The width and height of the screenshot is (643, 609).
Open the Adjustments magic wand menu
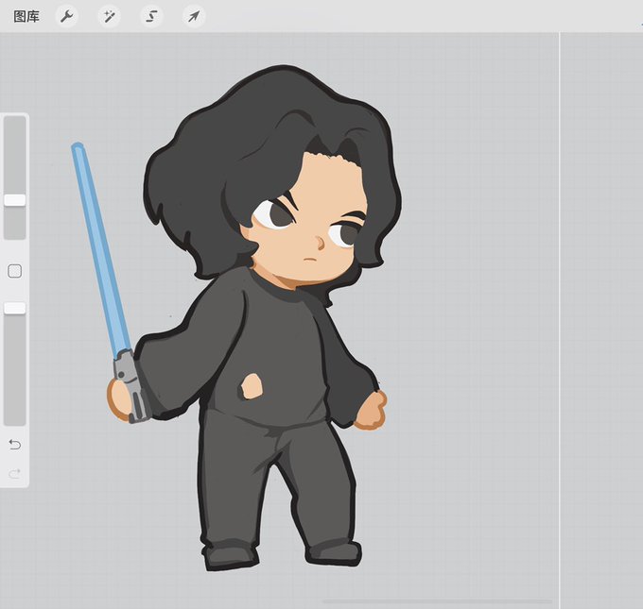pos(109,17)
